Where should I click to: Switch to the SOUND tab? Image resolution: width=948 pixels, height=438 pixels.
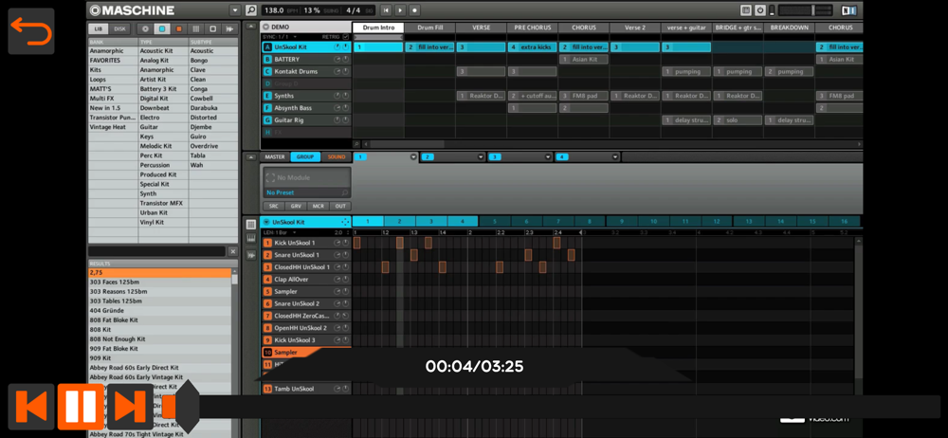[337, 157]
